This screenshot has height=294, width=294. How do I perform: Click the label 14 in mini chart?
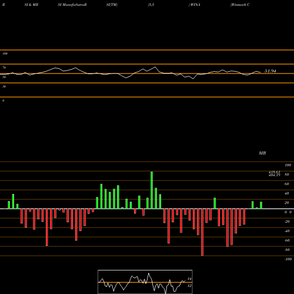click(189, 279)
